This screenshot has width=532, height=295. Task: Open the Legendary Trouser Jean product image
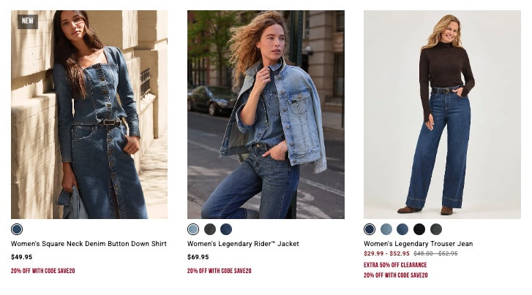(442, 115)
